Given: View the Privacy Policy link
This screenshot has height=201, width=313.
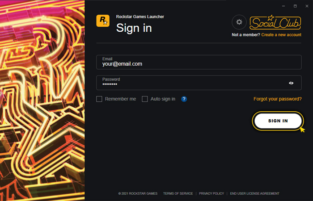Looking at the screenshot, I should [x=212, y=193].
